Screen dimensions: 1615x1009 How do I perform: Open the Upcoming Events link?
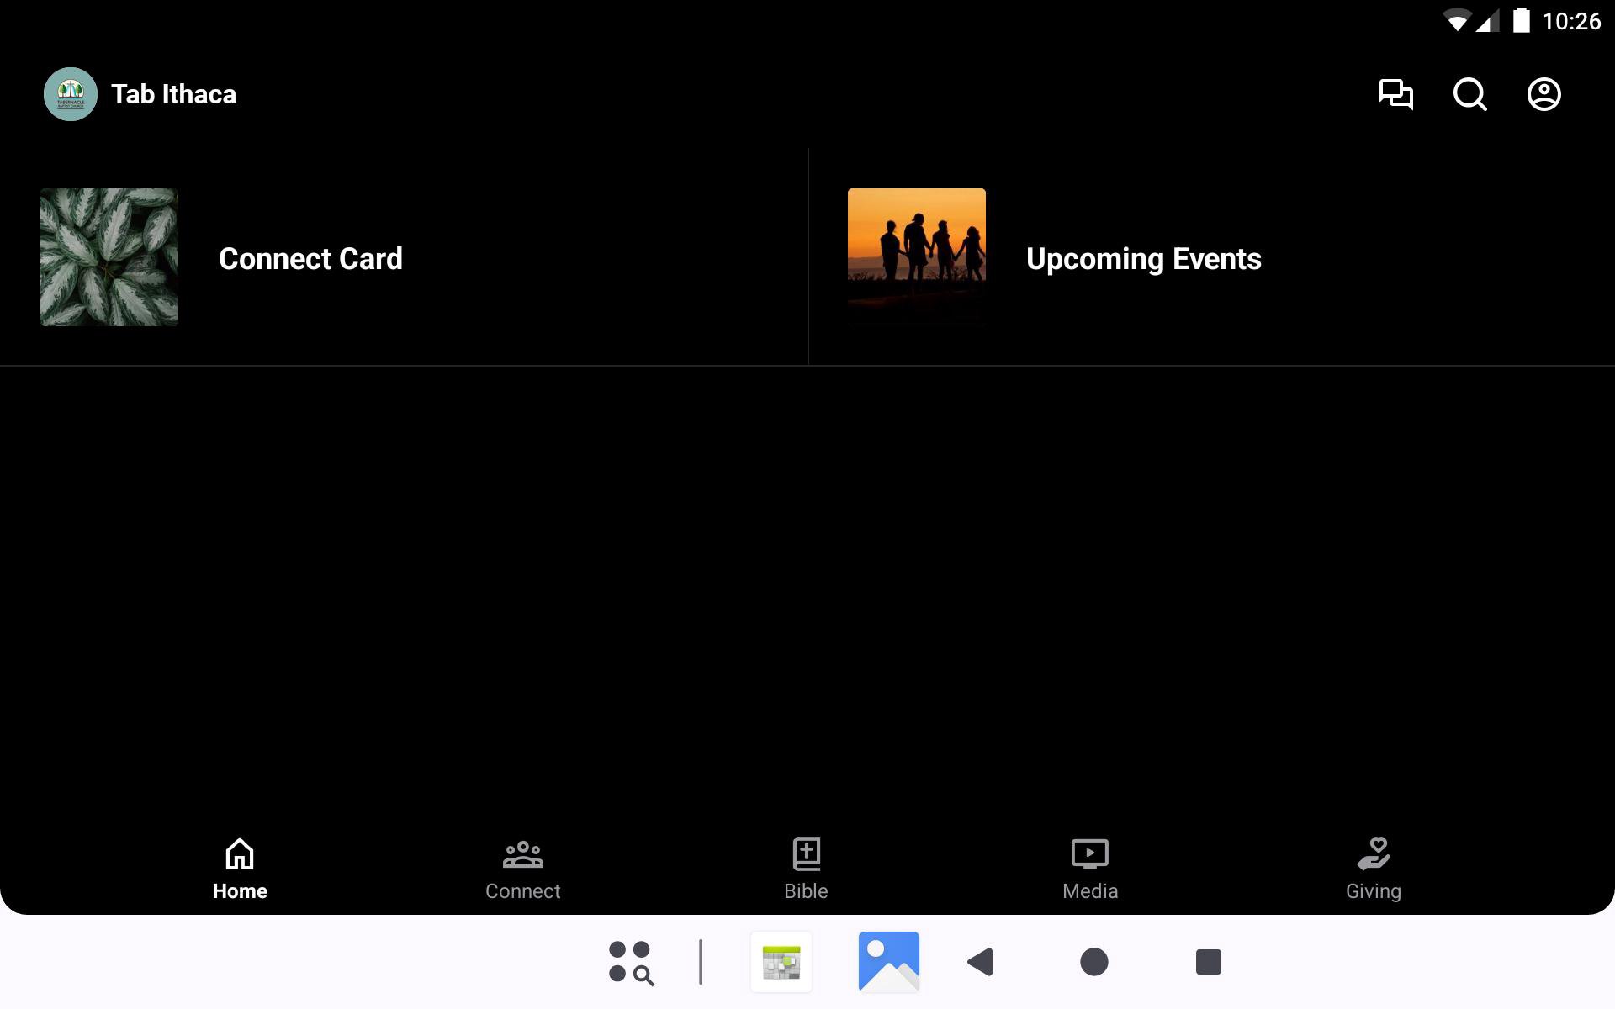(1143, 259)
